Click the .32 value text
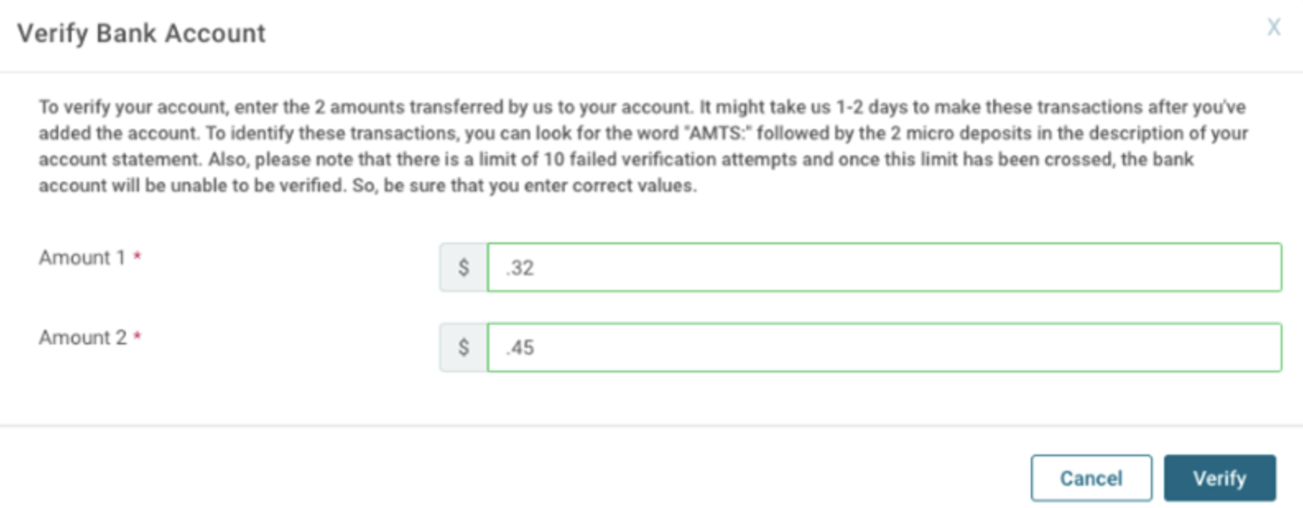Image resolution: width=1303 pixels, height=508 pixels. [520, 268]
